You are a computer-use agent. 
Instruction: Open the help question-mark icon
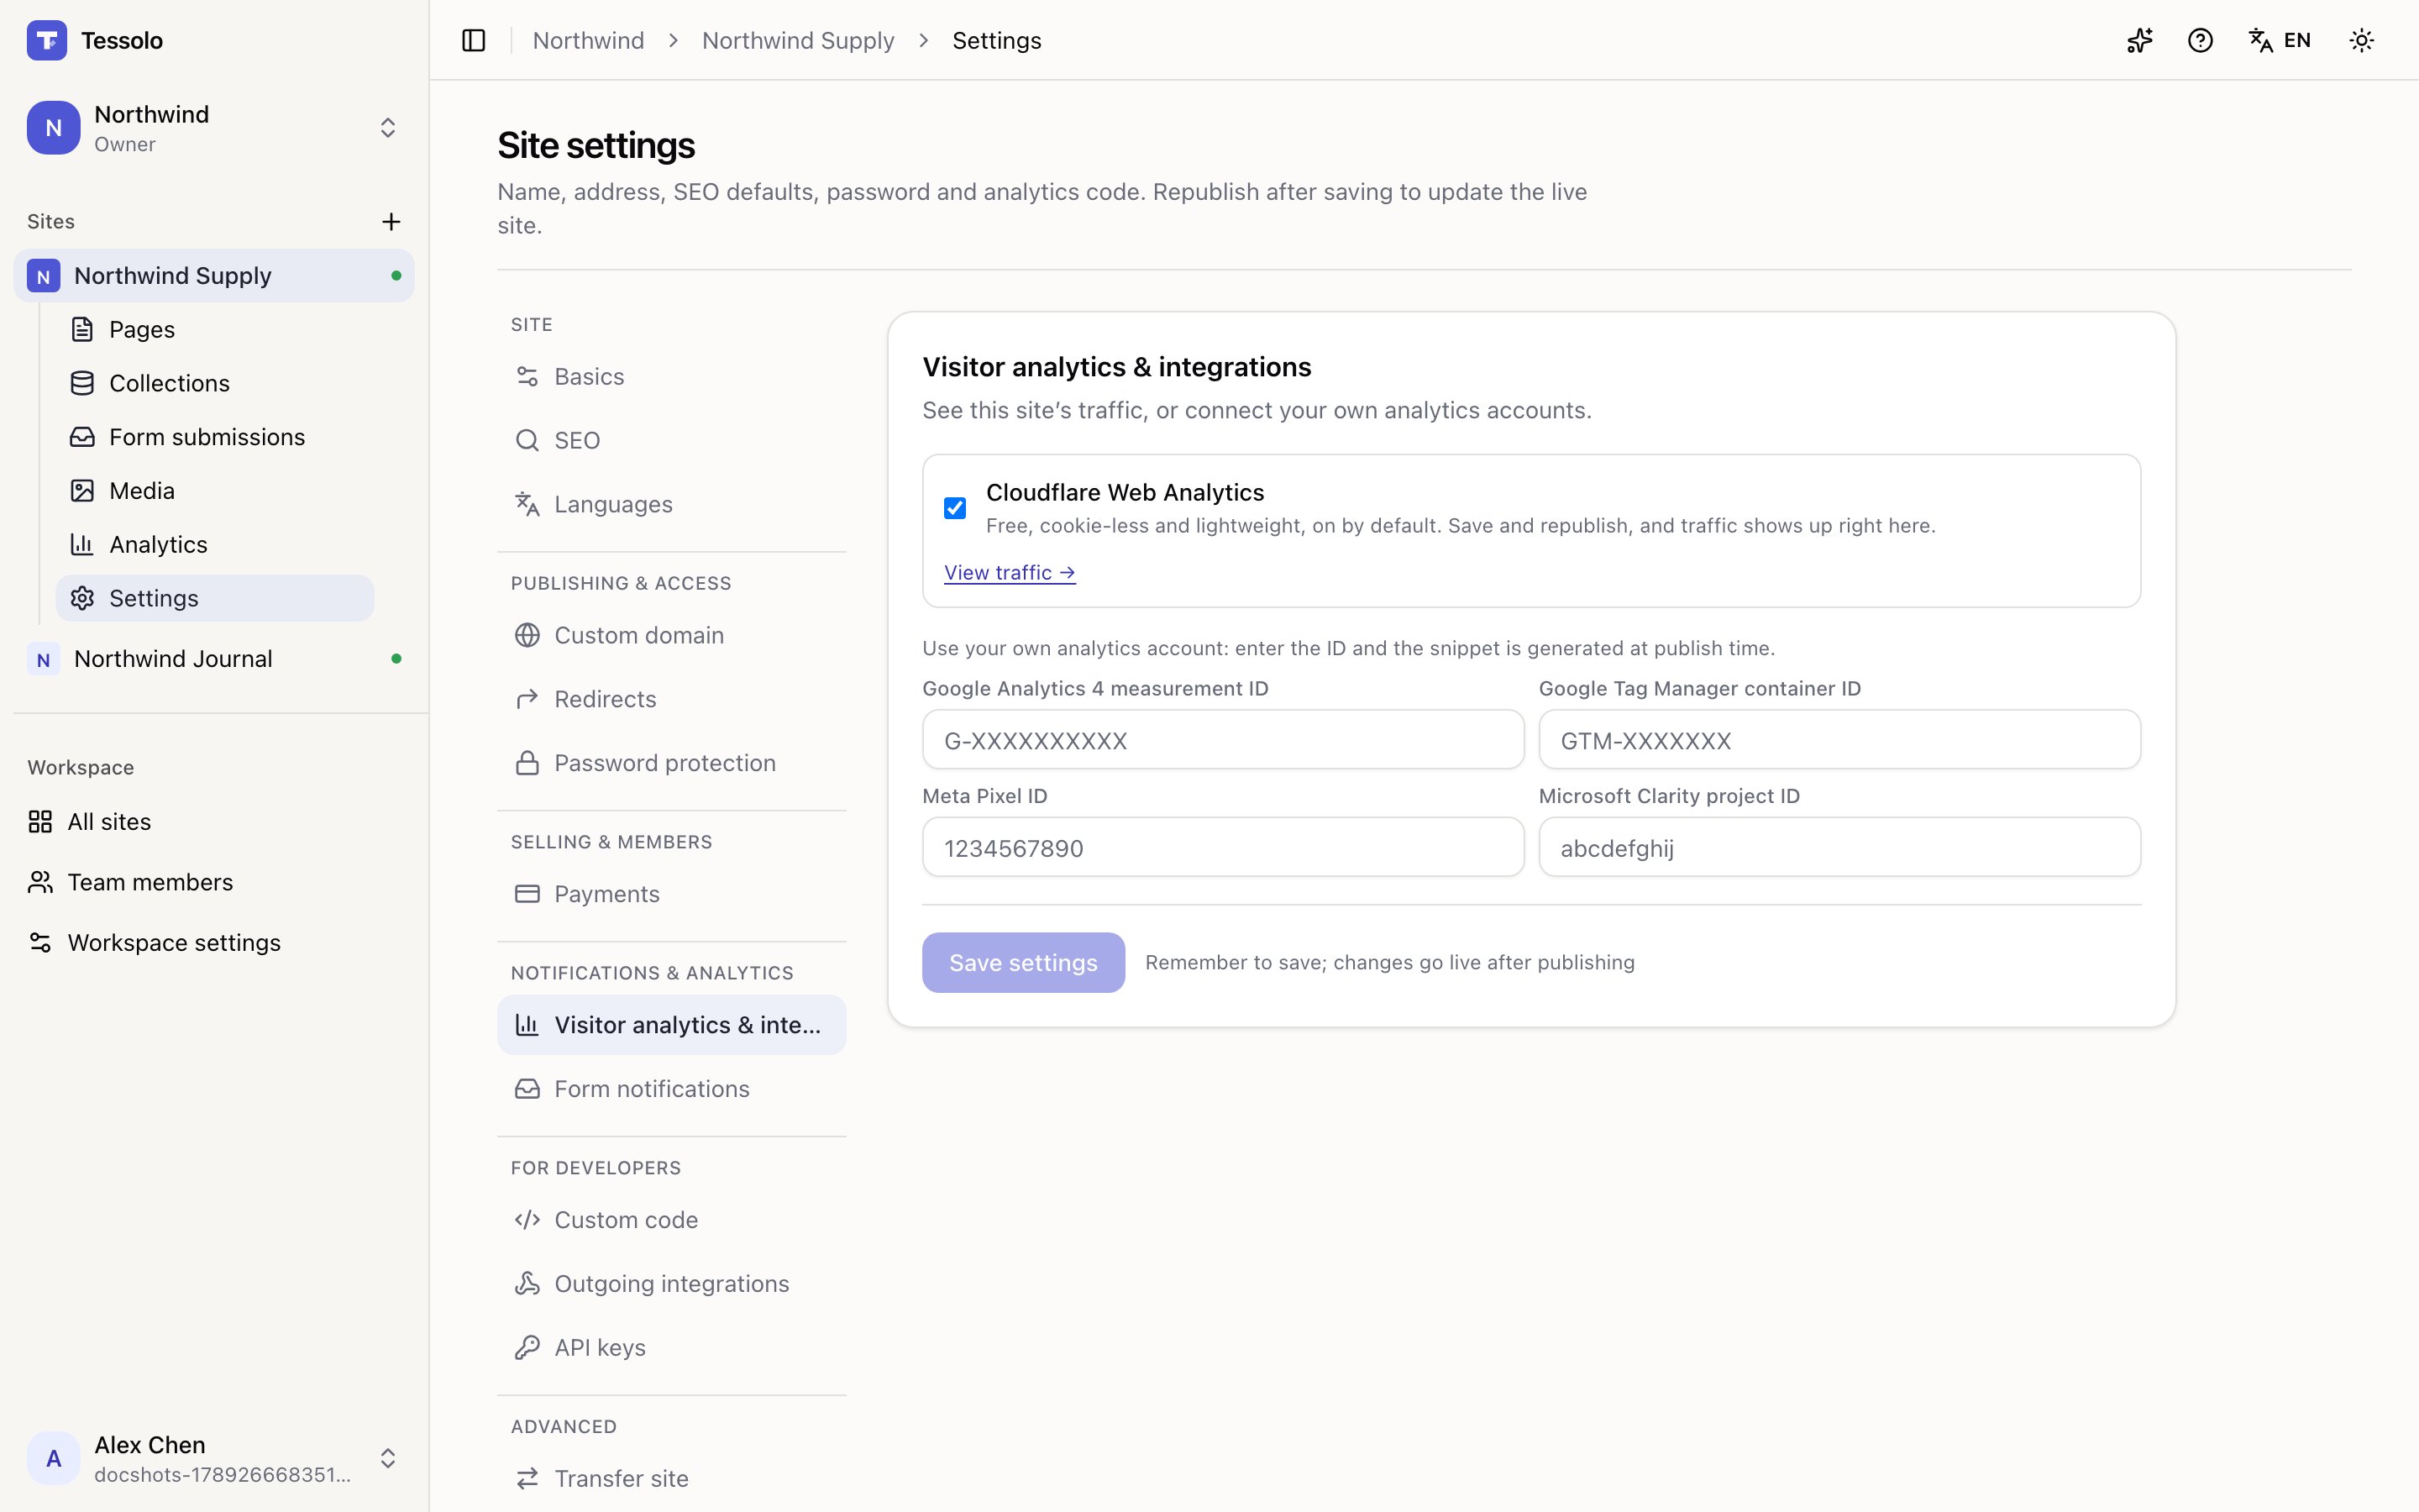2200,40
